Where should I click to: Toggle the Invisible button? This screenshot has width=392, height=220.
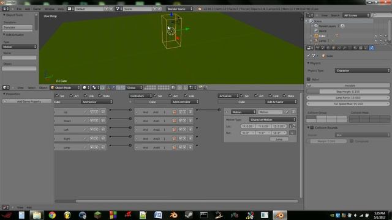tap(349, 86)
